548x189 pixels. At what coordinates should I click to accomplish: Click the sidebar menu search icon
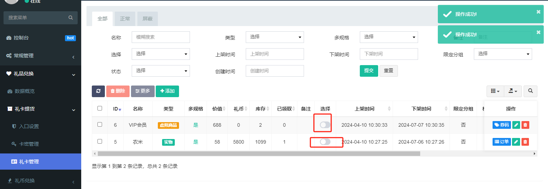point(71,18)
